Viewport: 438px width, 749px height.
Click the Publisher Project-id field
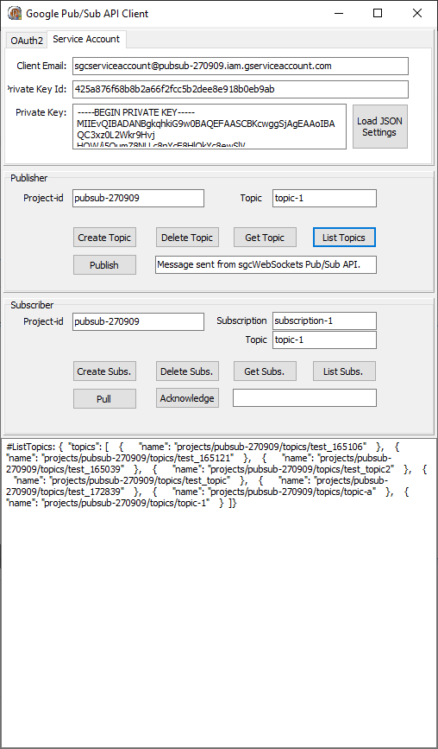[138, 198]
